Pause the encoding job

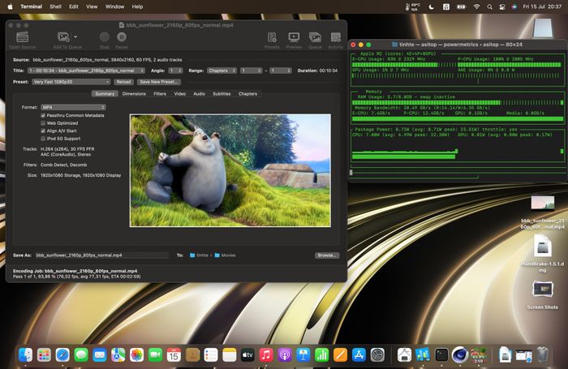tap(122, 37)
